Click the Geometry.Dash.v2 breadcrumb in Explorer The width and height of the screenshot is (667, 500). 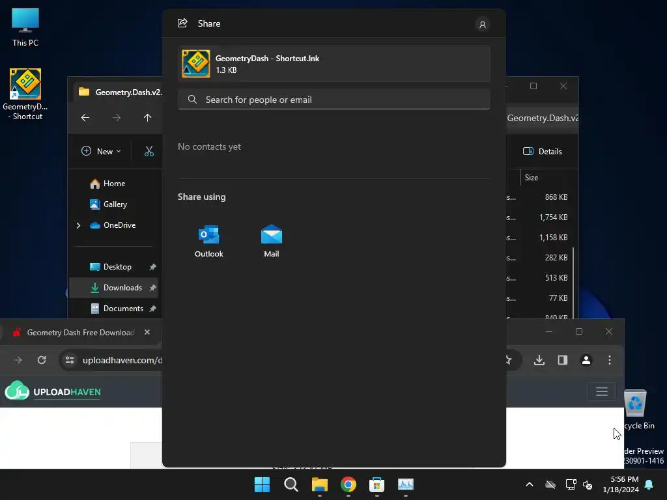tap(543, 118)
